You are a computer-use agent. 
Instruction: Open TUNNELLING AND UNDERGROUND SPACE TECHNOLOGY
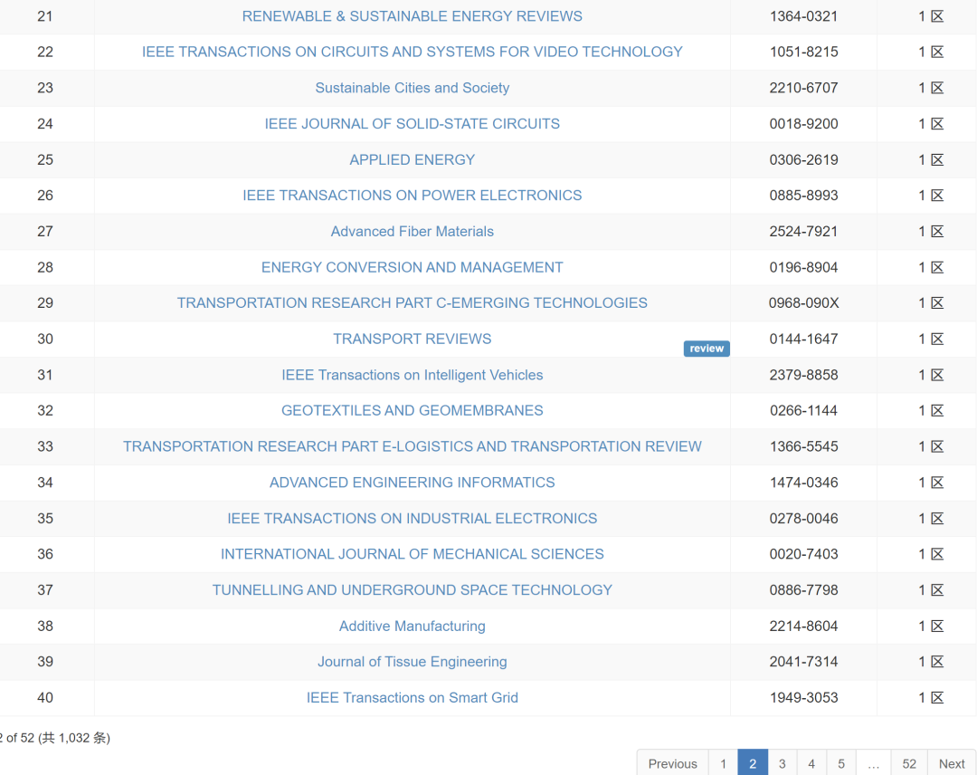tap(412, 589)
